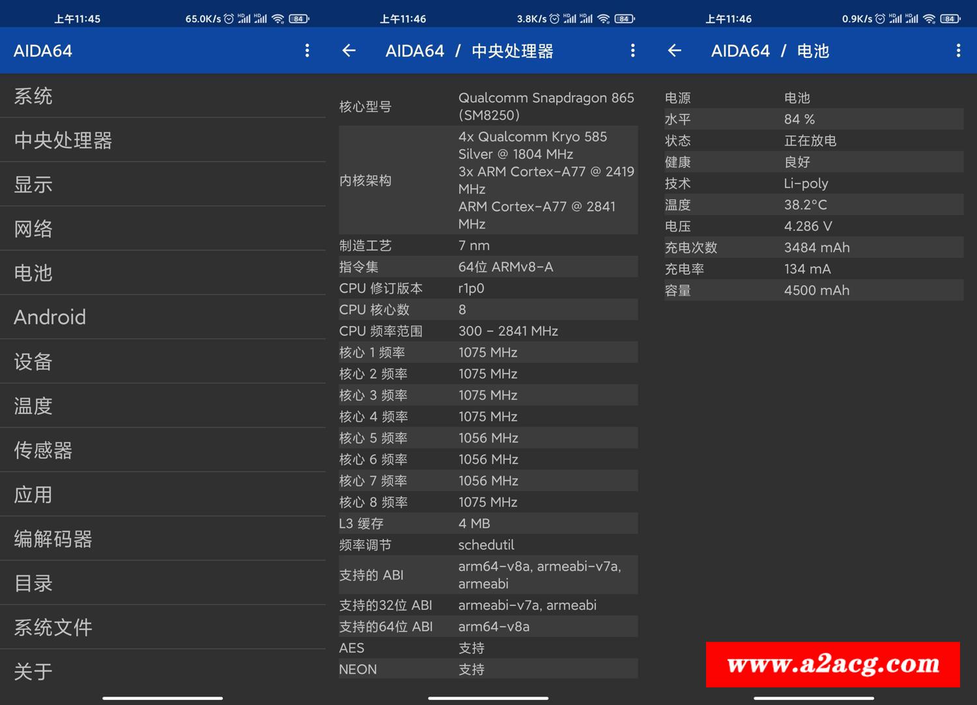Tap home gesture bar under main list
Viewport: 977px width, 705px height.
click(x=163, y=698)
